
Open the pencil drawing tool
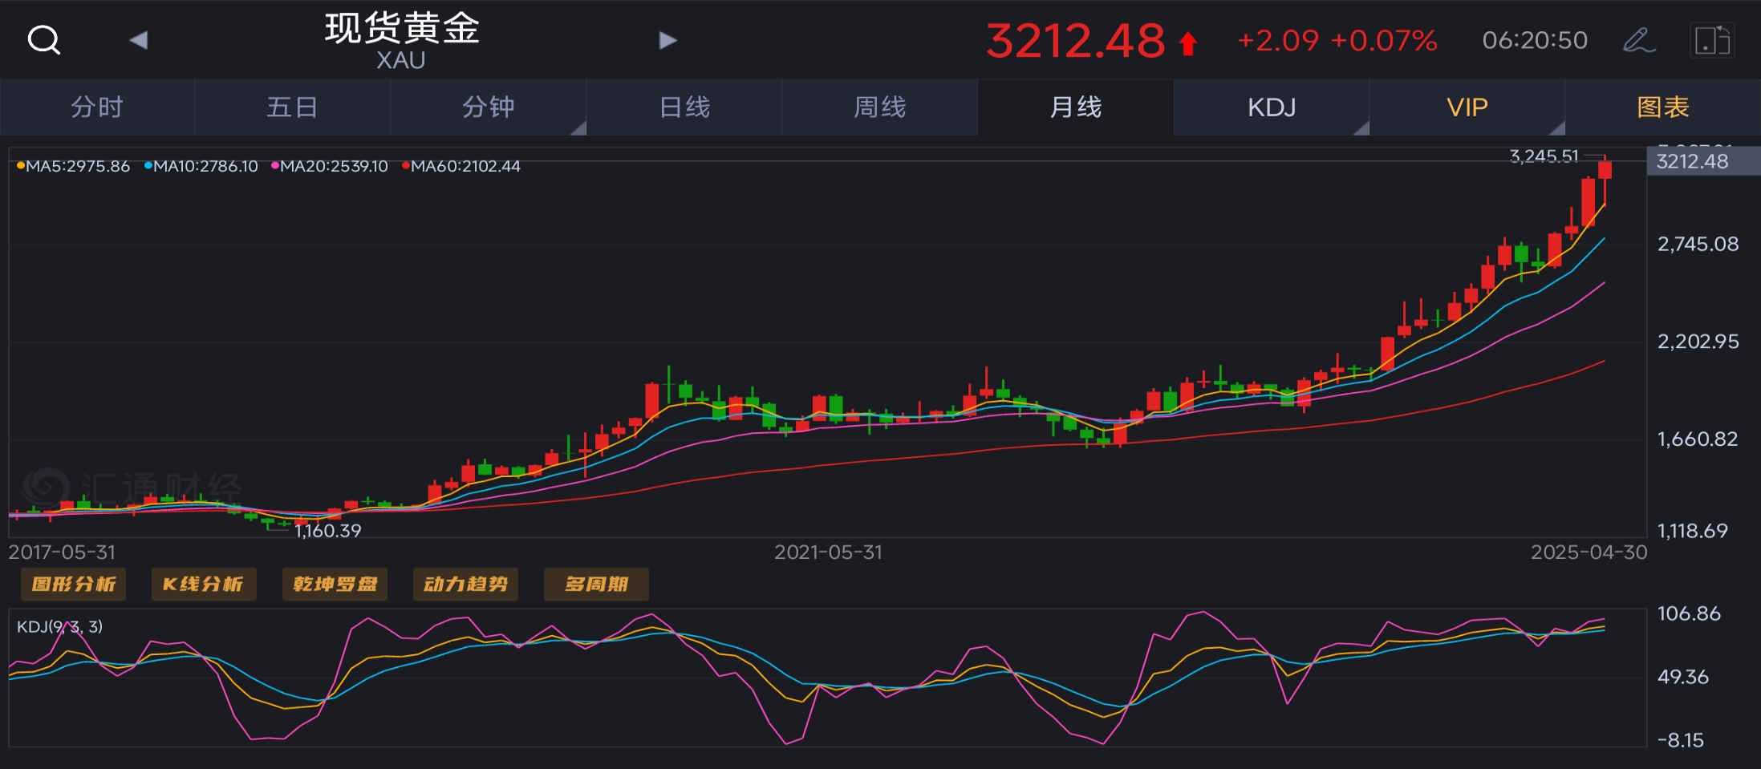coord(1638,40)
